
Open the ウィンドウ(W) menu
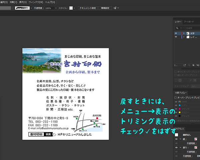[x=36, y=2]
